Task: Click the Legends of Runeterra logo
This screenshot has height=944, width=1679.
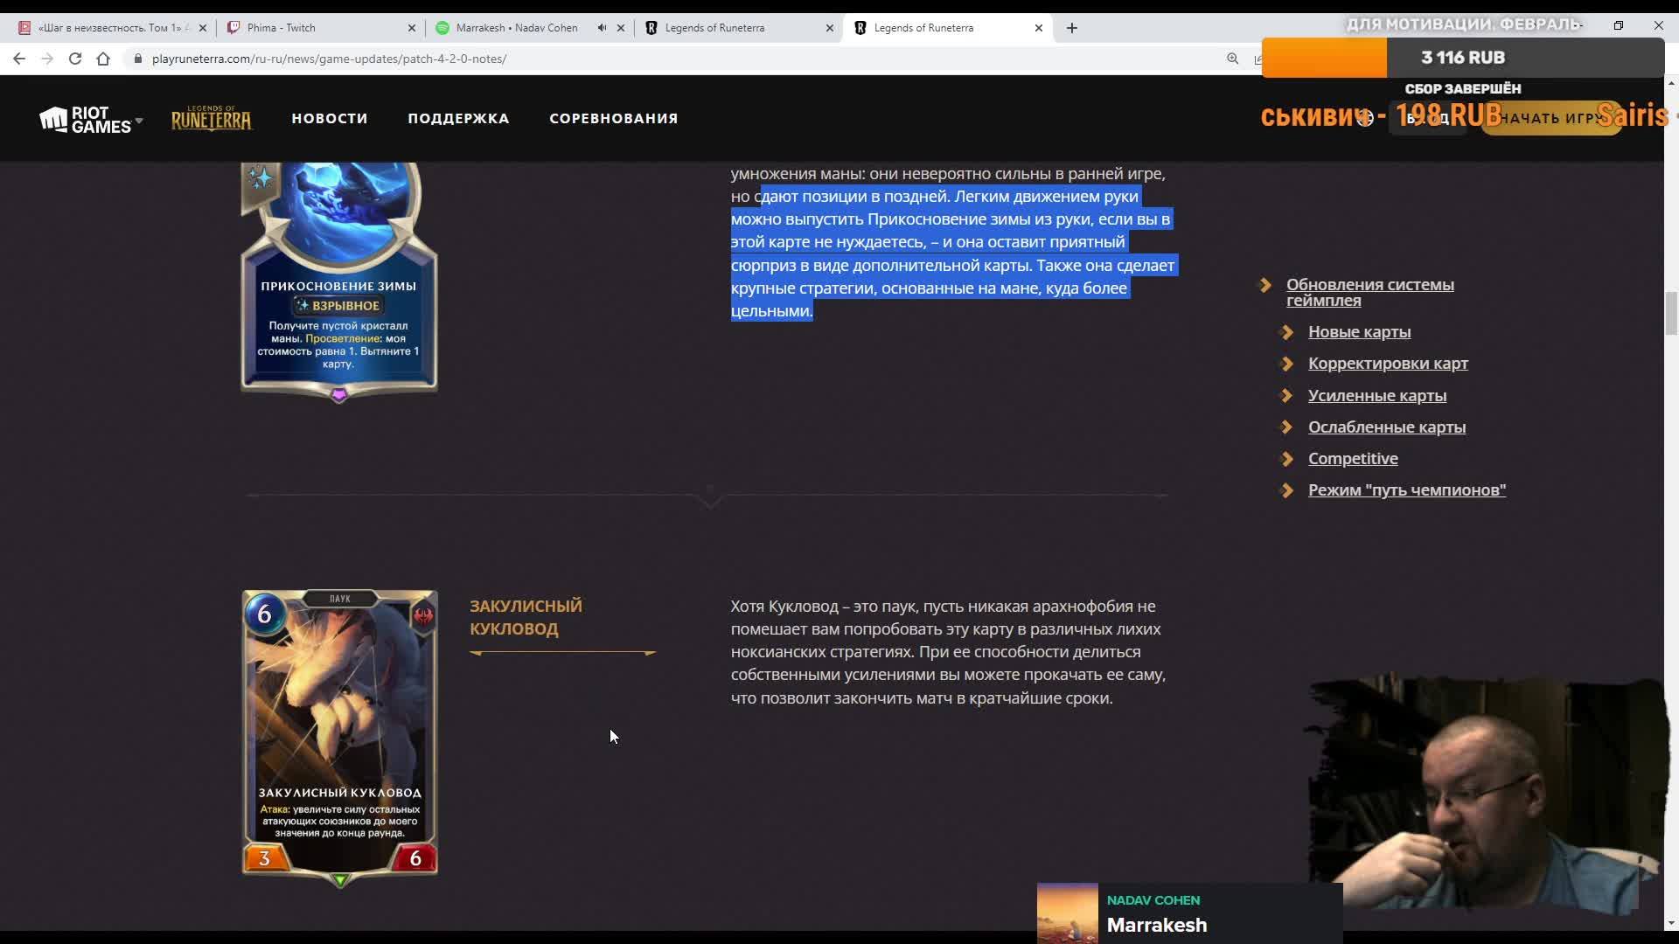Action: click(211, 118)
